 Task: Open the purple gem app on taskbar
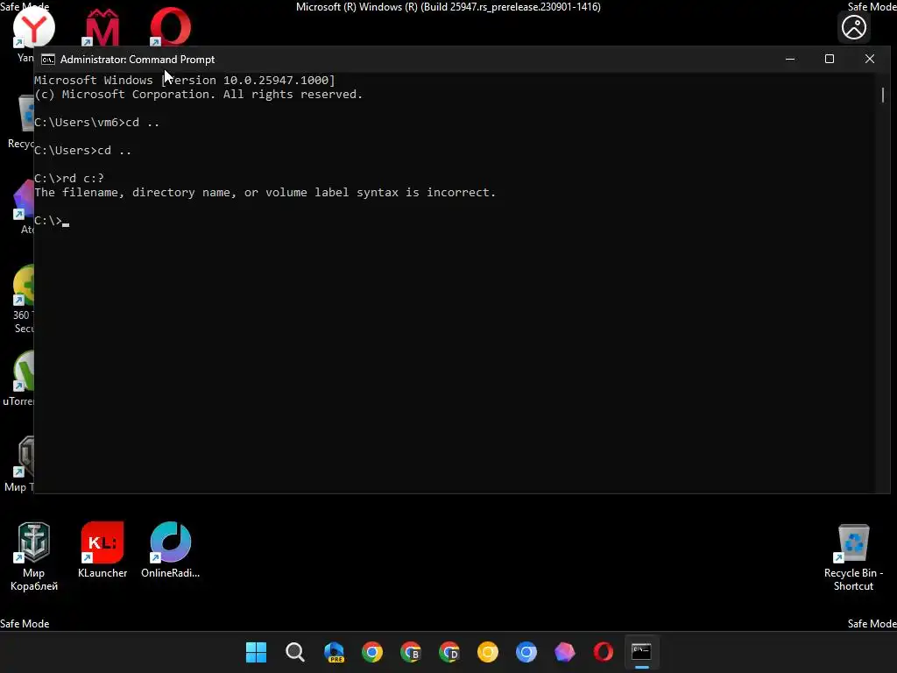coord(565,652)
